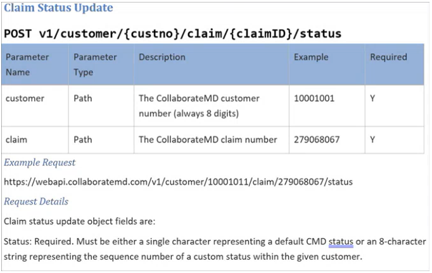This screenshot has height=273, width=432.
Task: Click the underlined word status
Action: tap(341, 241)
